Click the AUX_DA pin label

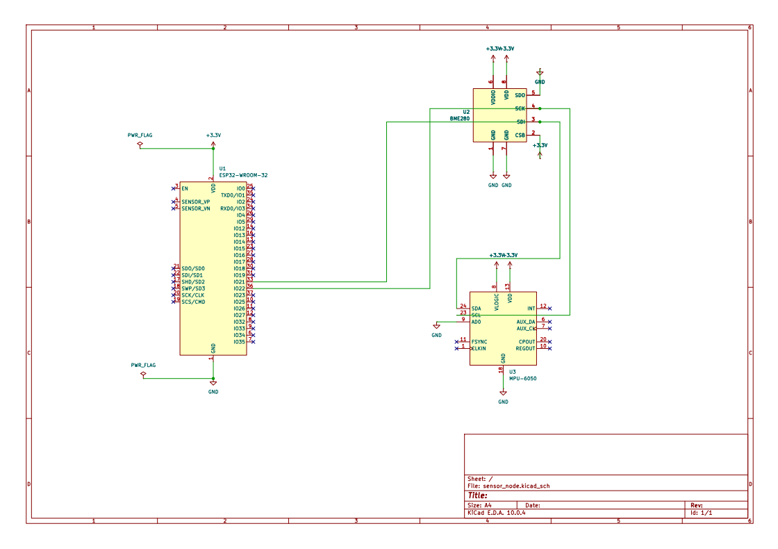526,322
